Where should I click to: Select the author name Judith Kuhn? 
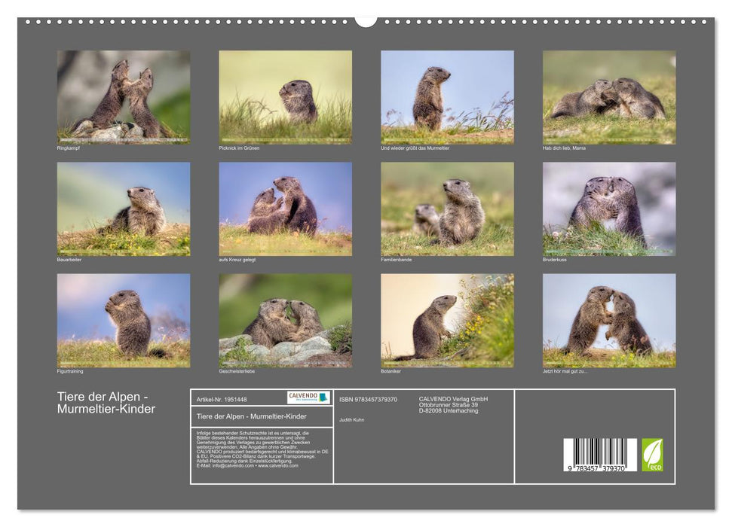point(352,420)
